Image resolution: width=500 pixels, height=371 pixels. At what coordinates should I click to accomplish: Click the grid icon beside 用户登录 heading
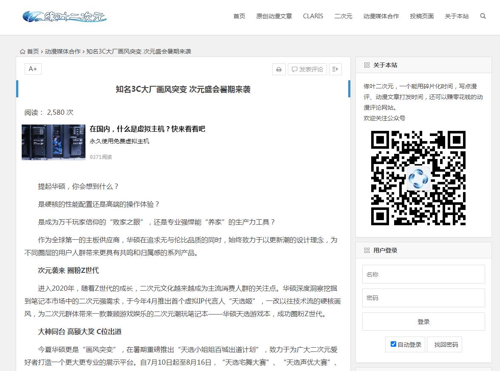(x=366, y=251)
